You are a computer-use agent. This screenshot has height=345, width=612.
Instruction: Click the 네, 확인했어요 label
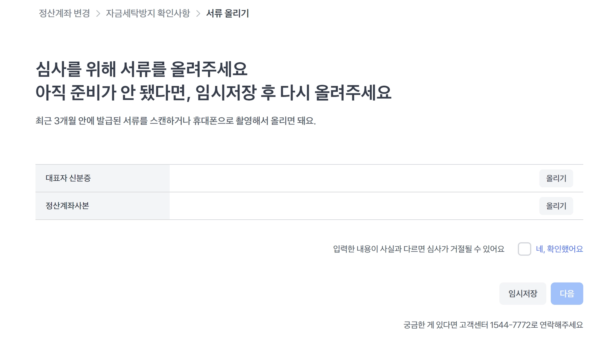click(559, 249)
